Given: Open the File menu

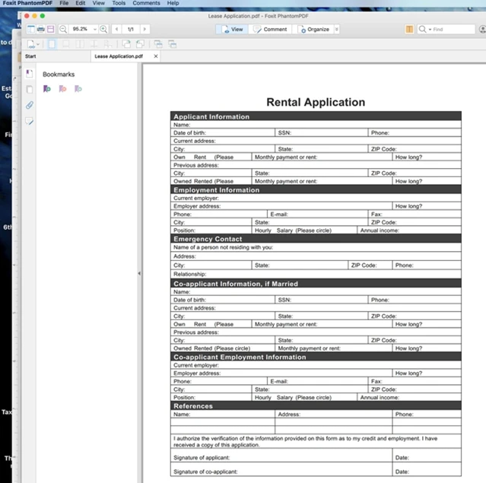Looking at the screenshot, I should pyautogui.click(x=64, y=3).
